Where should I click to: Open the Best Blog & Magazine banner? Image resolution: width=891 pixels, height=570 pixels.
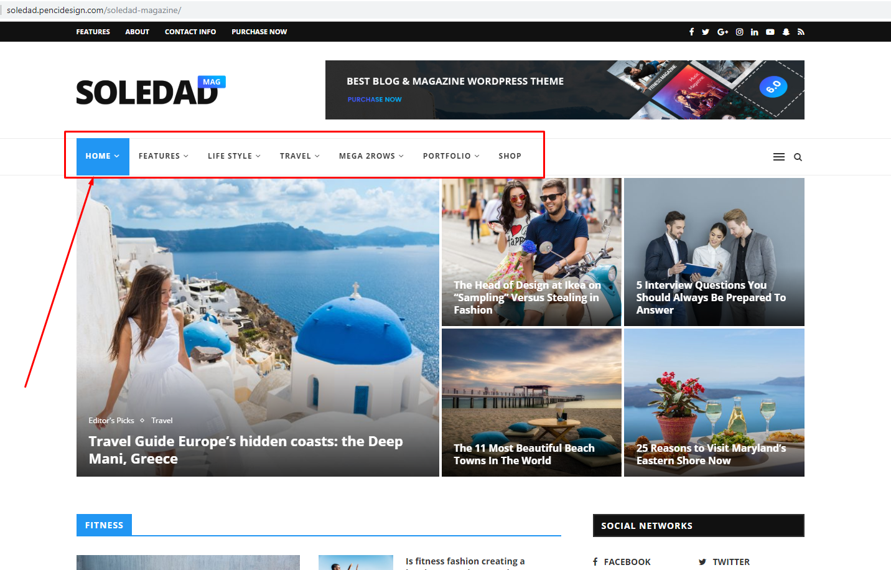tap(565, 90)
